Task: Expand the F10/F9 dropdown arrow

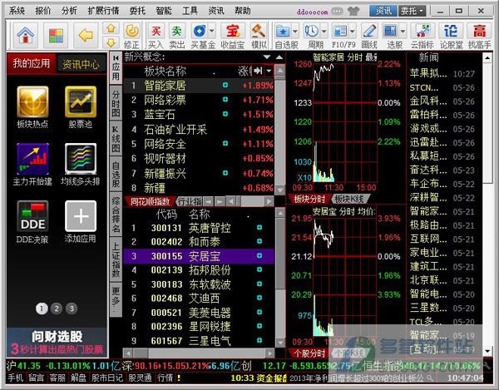Action: 353,31
